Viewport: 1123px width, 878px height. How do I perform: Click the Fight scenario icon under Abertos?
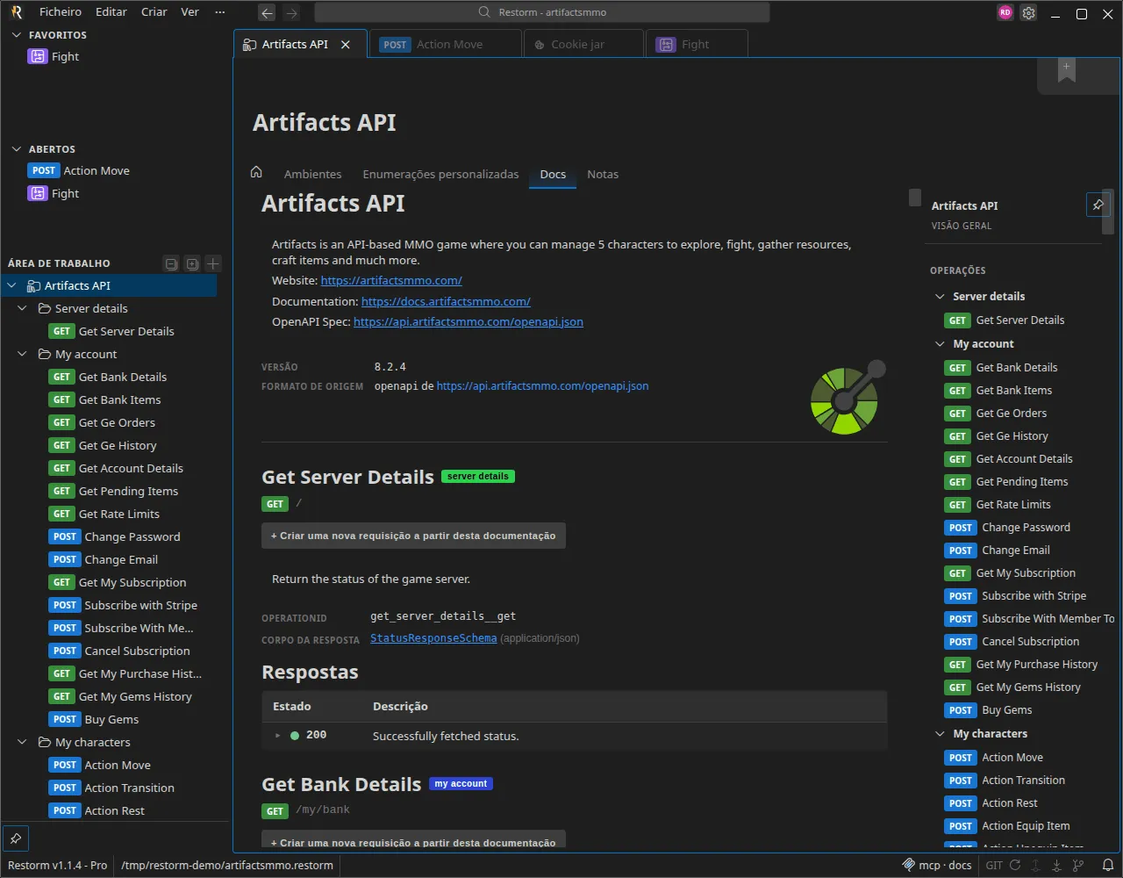37,193
